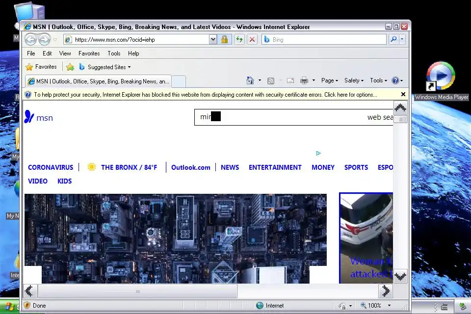This screenshot has width=471, height=314.
Task: Open the recent pages dropdown beside Forward
Action: pos(55,39)
